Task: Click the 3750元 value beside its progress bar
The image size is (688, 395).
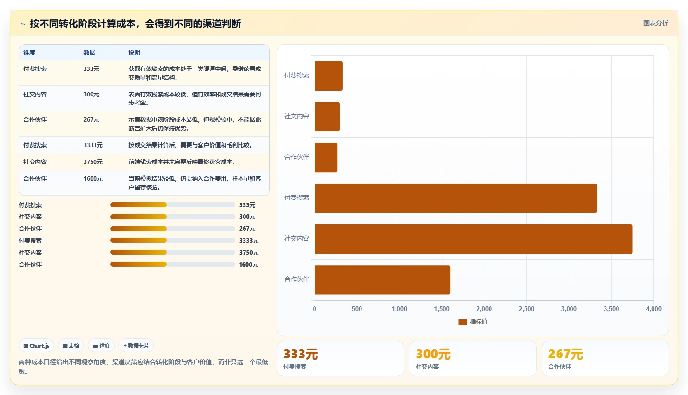Action: coord(249,252)
